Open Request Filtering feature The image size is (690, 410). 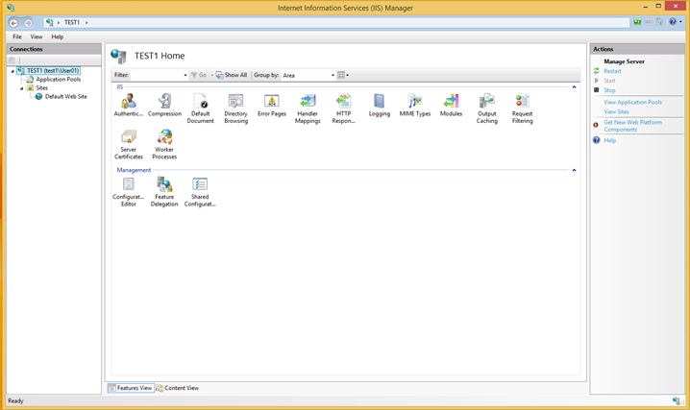tap(523, 109)
